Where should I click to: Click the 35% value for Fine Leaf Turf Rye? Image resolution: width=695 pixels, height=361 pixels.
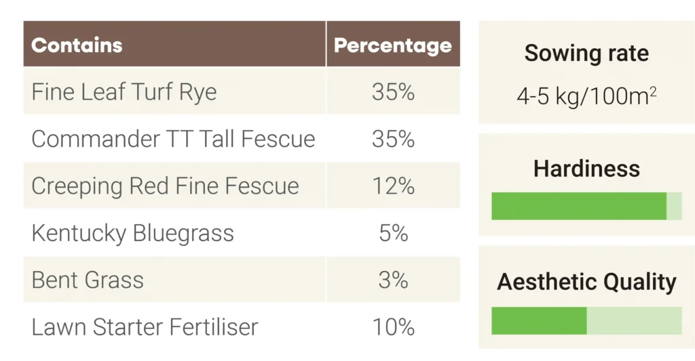[393, 91]
